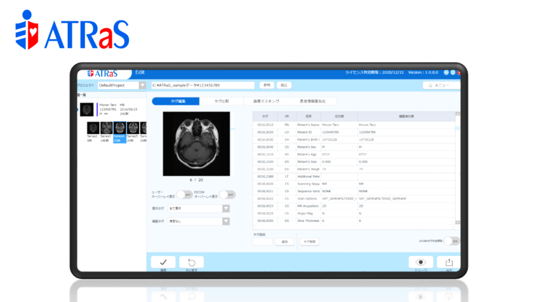538x302 pixels.
Task: Toggle the private tag removal switch
Action: point(452,241)
